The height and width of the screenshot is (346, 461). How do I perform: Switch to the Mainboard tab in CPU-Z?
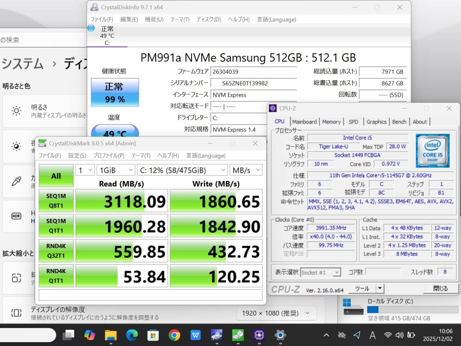coord(304,122)
